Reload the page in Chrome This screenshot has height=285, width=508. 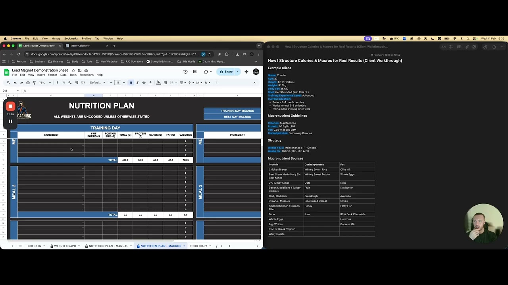19,54
